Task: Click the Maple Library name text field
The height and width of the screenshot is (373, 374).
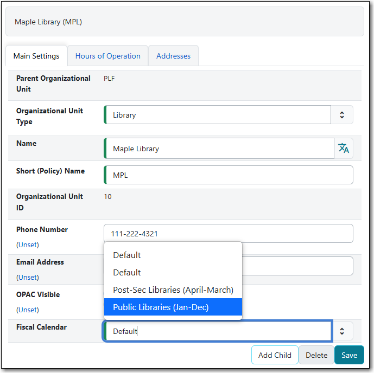Action: point(219,149)
